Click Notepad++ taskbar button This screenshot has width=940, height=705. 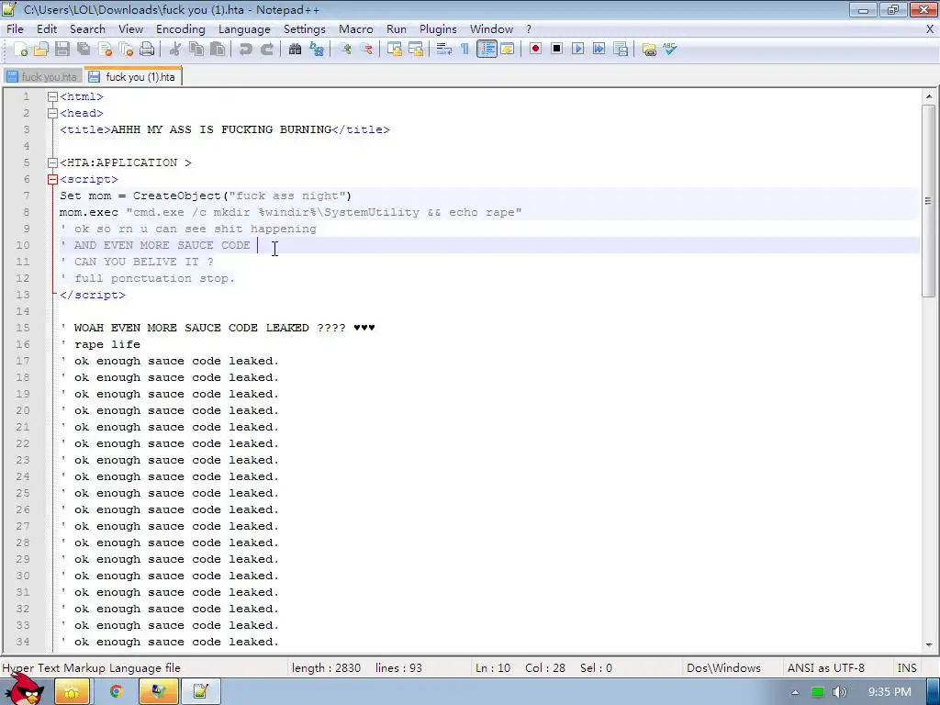click(x=200, y=692)
